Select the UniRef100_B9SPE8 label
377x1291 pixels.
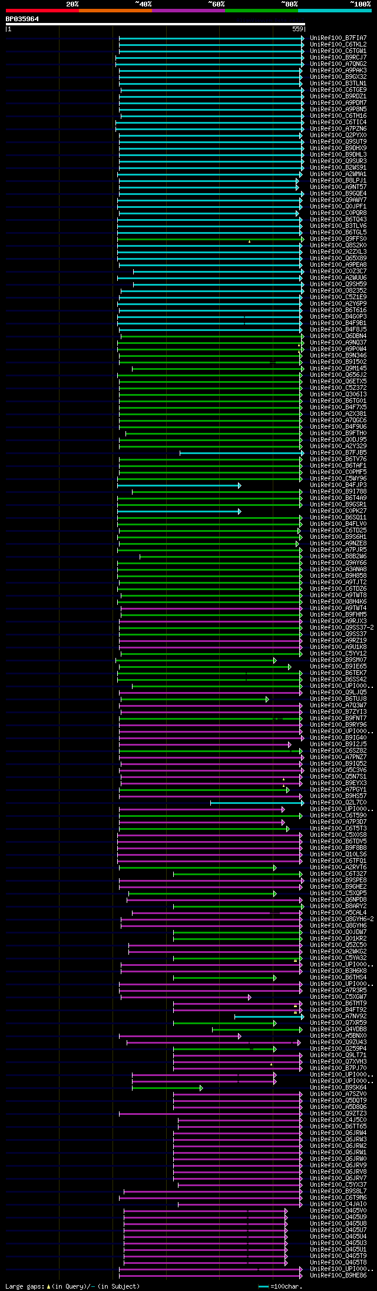[x=338, y=880]
